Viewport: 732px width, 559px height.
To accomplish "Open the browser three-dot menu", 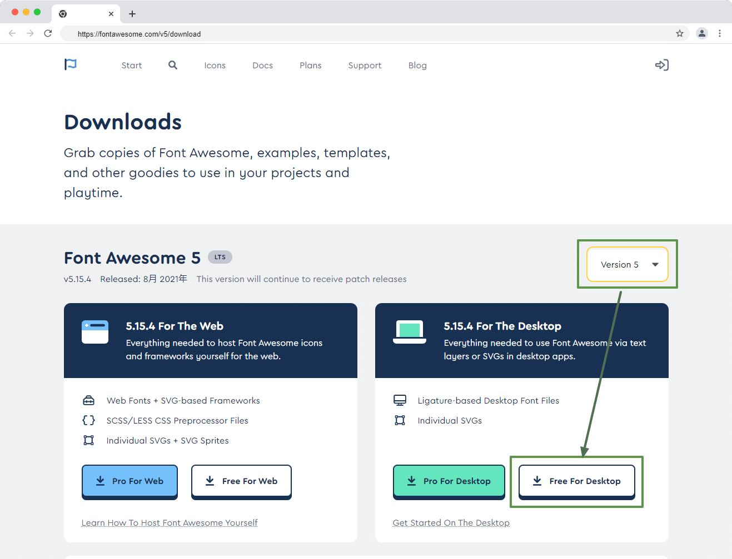I will point(720,33).
